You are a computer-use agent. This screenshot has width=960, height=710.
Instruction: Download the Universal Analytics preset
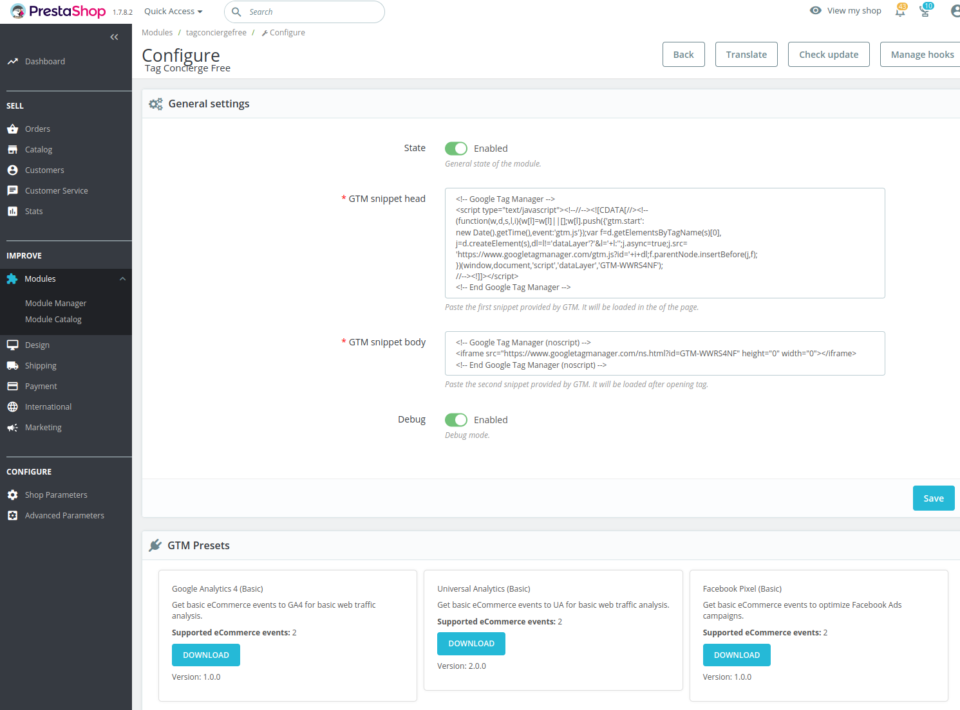coord(471,644)
